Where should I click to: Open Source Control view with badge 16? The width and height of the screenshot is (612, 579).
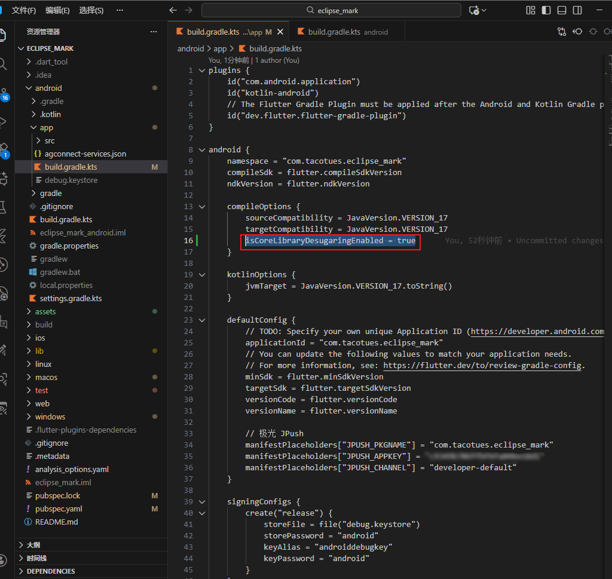click(3, 94)
